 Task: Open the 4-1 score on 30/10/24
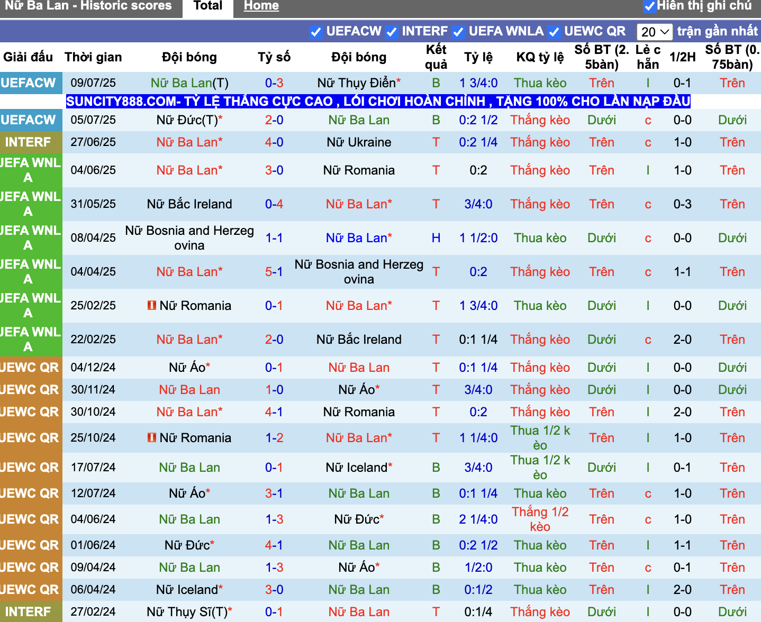coord(274,412)
